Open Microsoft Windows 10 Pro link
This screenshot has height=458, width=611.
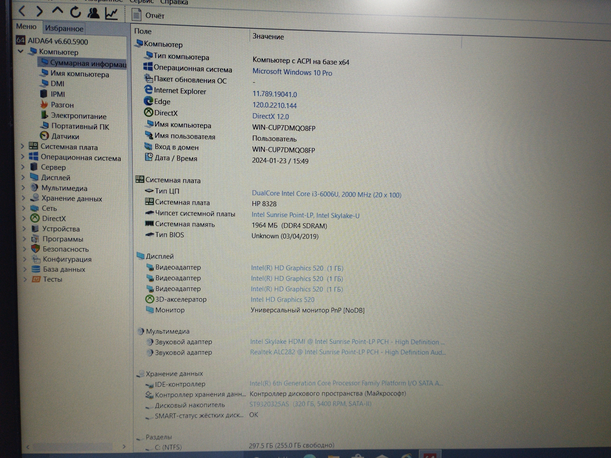[292, 72]
